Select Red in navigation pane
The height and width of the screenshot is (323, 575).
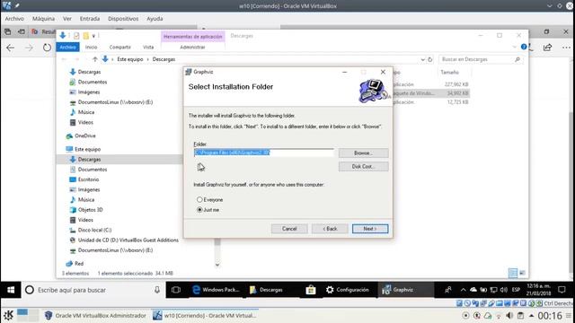coord(79,264)
